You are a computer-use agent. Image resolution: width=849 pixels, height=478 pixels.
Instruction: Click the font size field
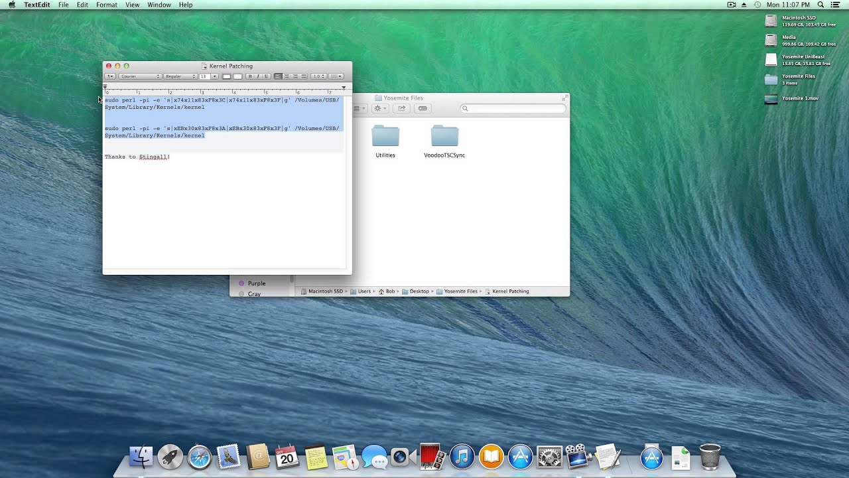click(205, 76)
